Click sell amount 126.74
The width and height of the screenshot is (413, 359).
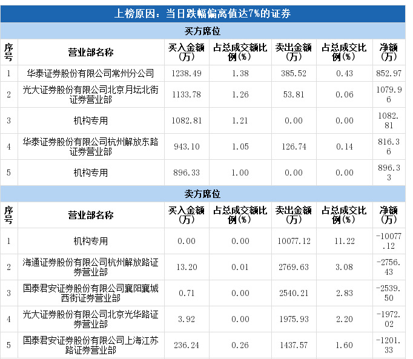[x=294, y=147]
